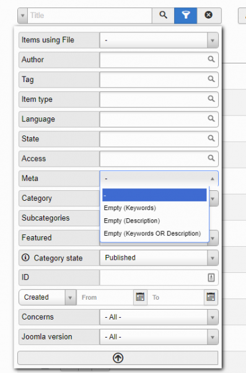Screen dimensions: 246x373
Task: Open the Joomla version dropdown
Action: tap(159, 337)
